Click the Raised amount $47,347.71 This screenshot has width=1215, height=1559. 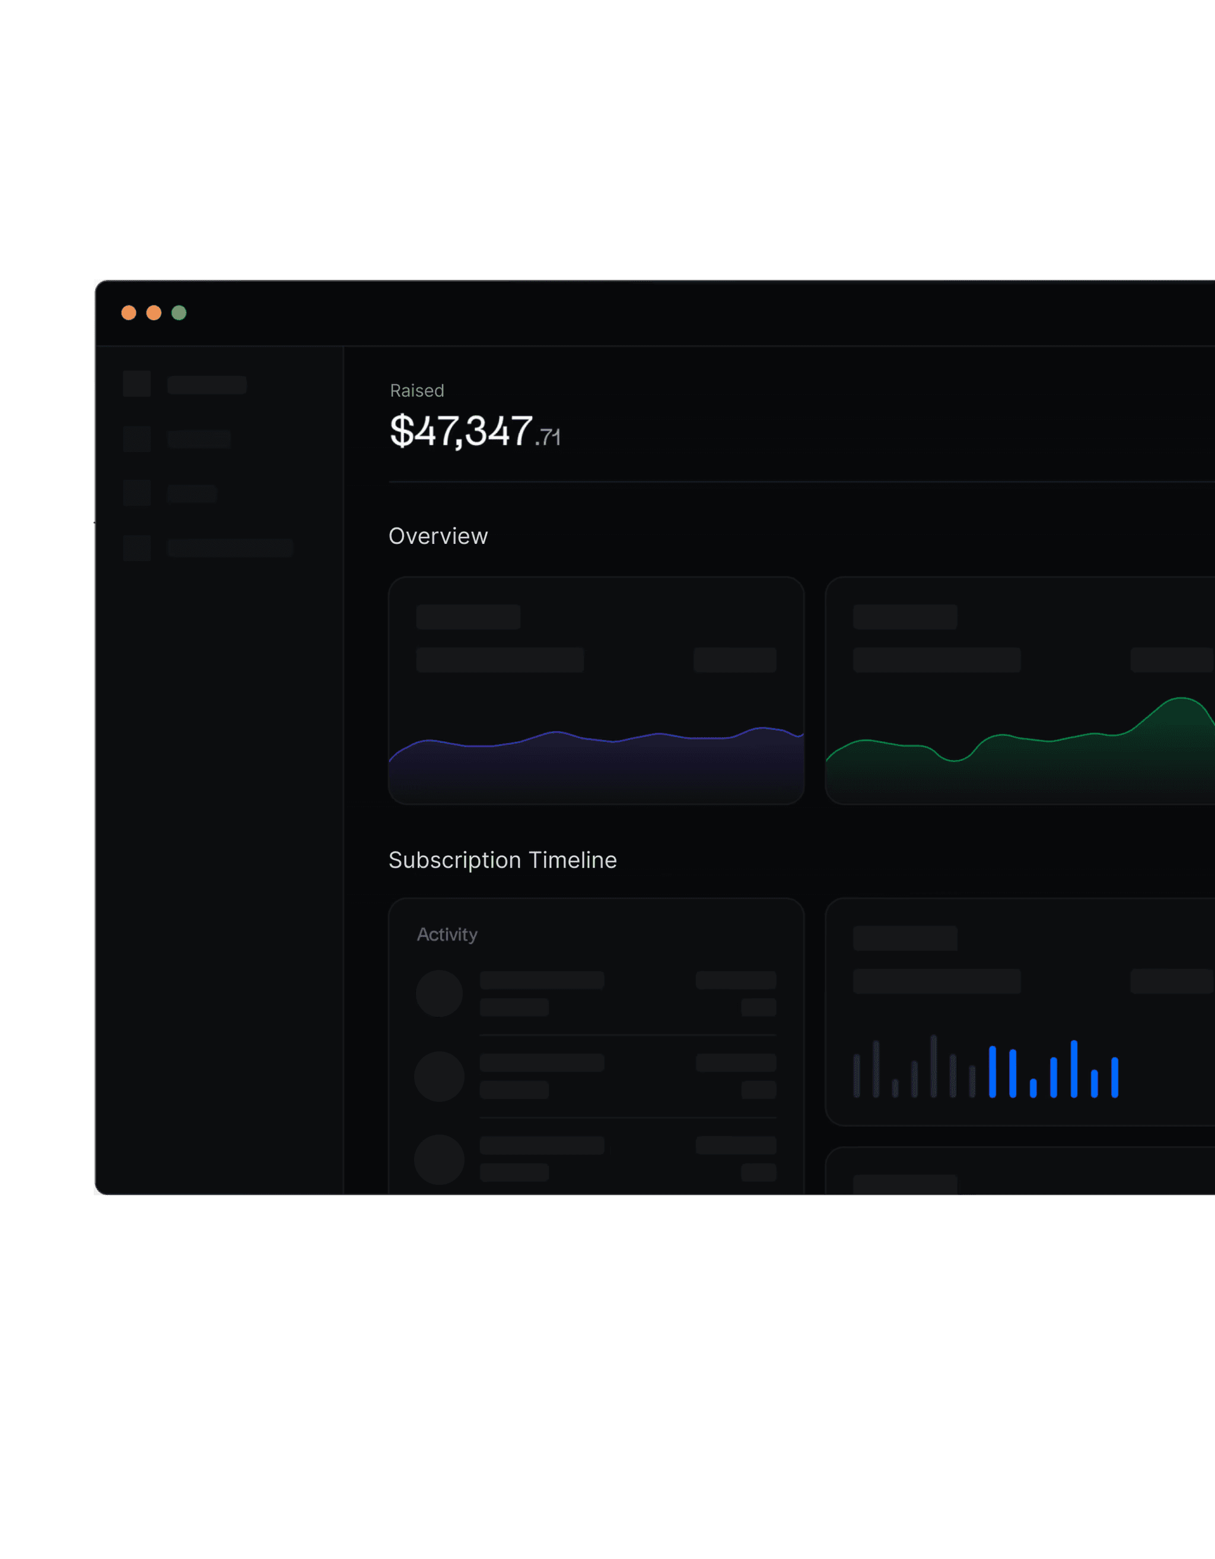coord(475,431)
